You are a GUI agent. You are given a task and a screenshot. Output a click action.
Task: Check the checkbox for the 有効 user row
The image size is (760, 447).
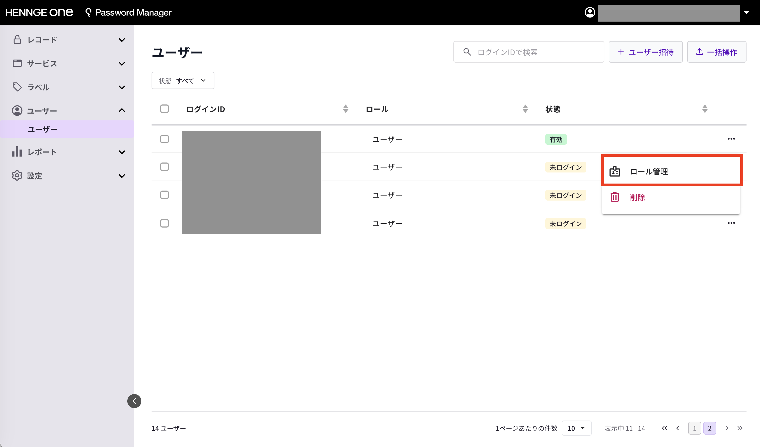click(164, 139)
